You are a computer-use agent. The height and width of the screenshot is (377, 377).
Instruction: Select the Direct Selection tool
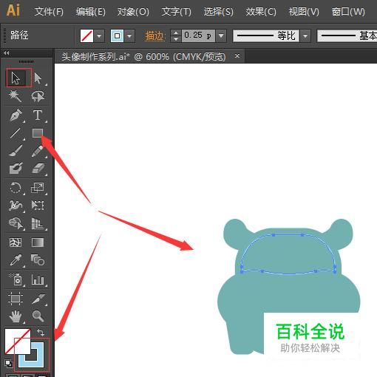pos(38,78)
